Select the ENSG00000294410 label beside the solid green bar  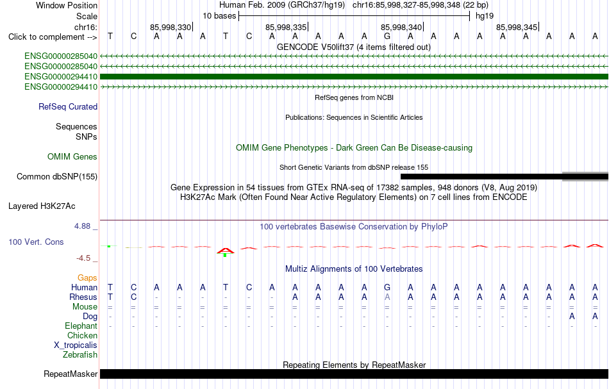coord(61,76)
